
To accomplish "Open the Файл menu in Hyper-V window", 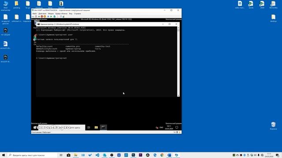I will (34, 14).
